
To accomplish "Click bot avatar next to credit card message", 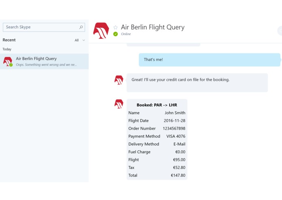I will click(119, 80).
